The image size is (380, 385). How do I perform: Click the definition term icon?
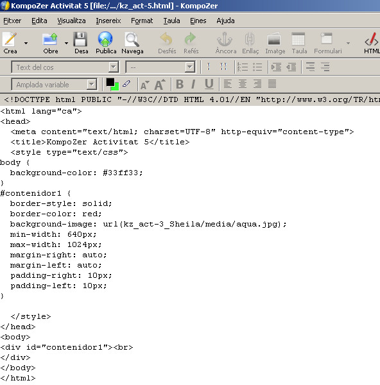click(x=310, y=67)
